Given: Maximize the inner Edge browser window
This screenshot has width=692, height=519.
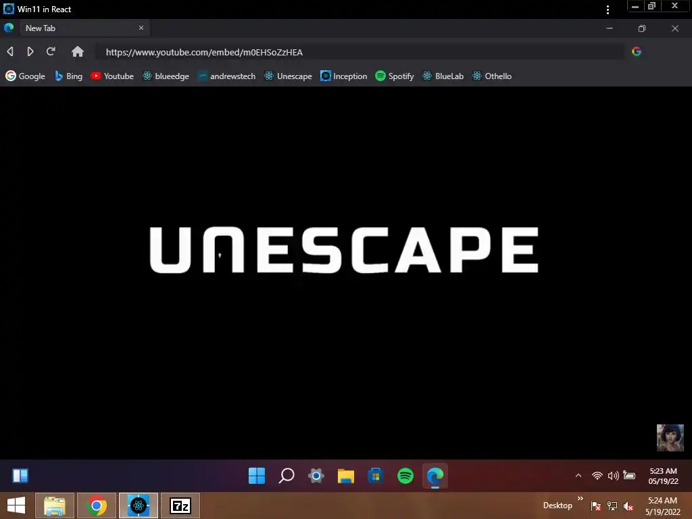Looking at the screenshot, I should pyautogui.click(x=642, y=28).
